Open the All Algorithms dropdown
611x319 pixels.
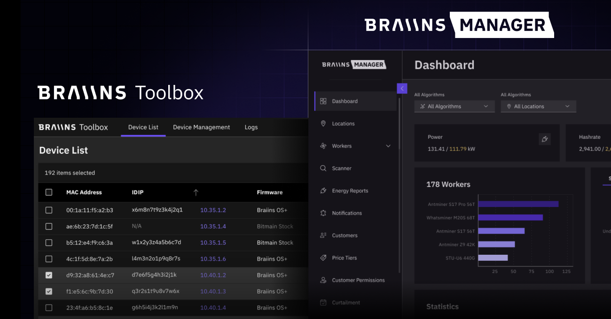click(x=454, y=106)
